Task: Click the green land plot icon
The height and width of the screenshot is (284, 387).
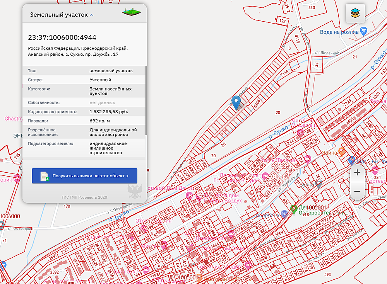Action: [x=131, y=12]
